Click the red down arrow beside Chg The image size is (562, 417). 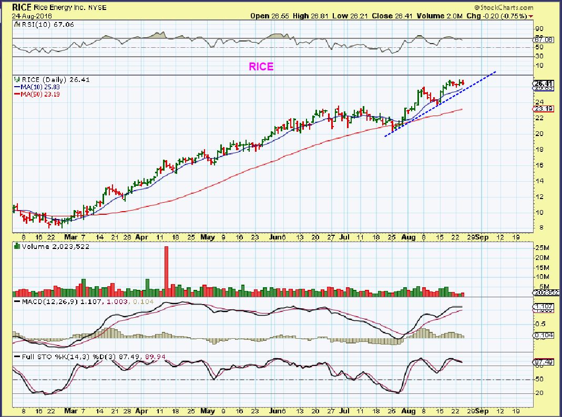(x=531, y=16)
